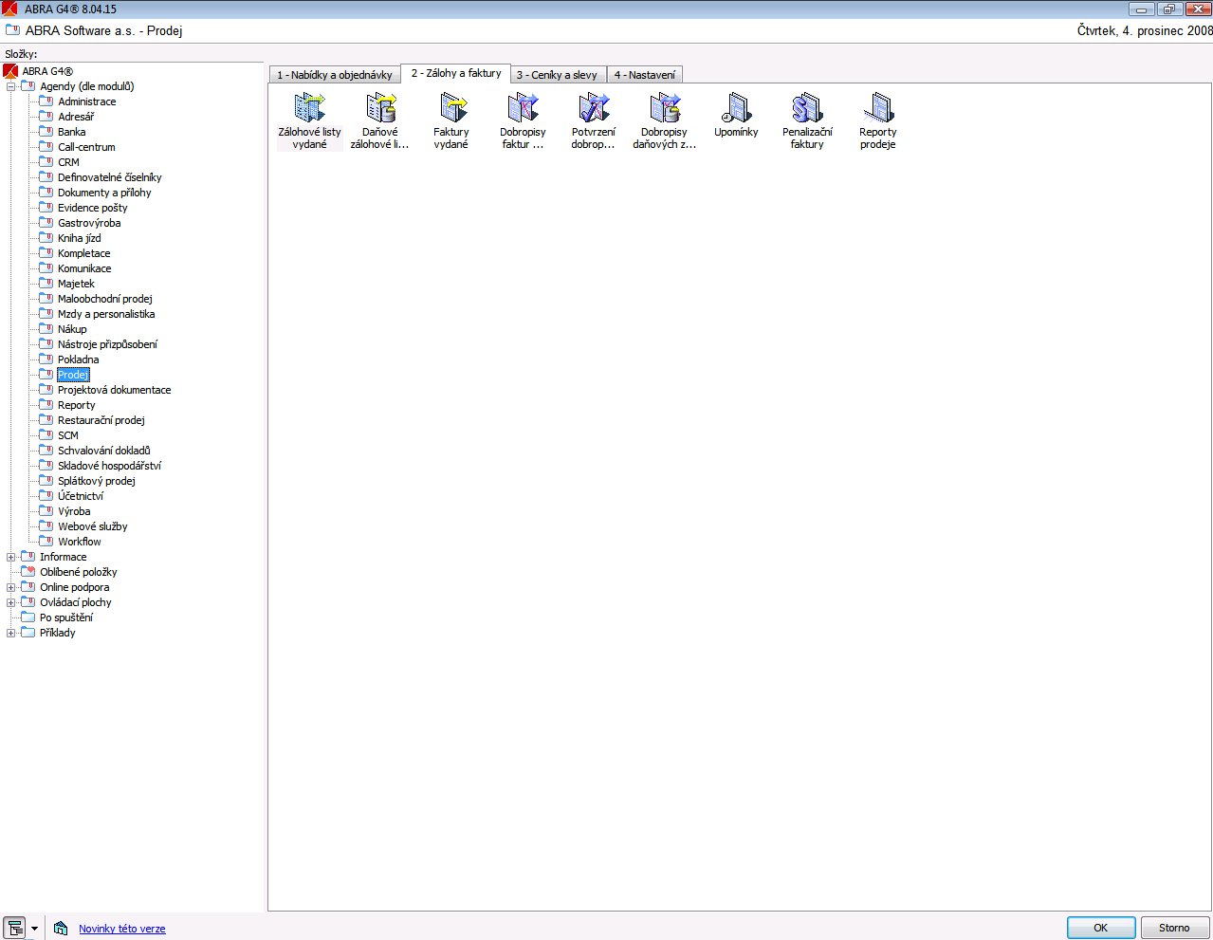Select the highlighted Prodej tree item
1213x940 pixels.
[73, 375]
